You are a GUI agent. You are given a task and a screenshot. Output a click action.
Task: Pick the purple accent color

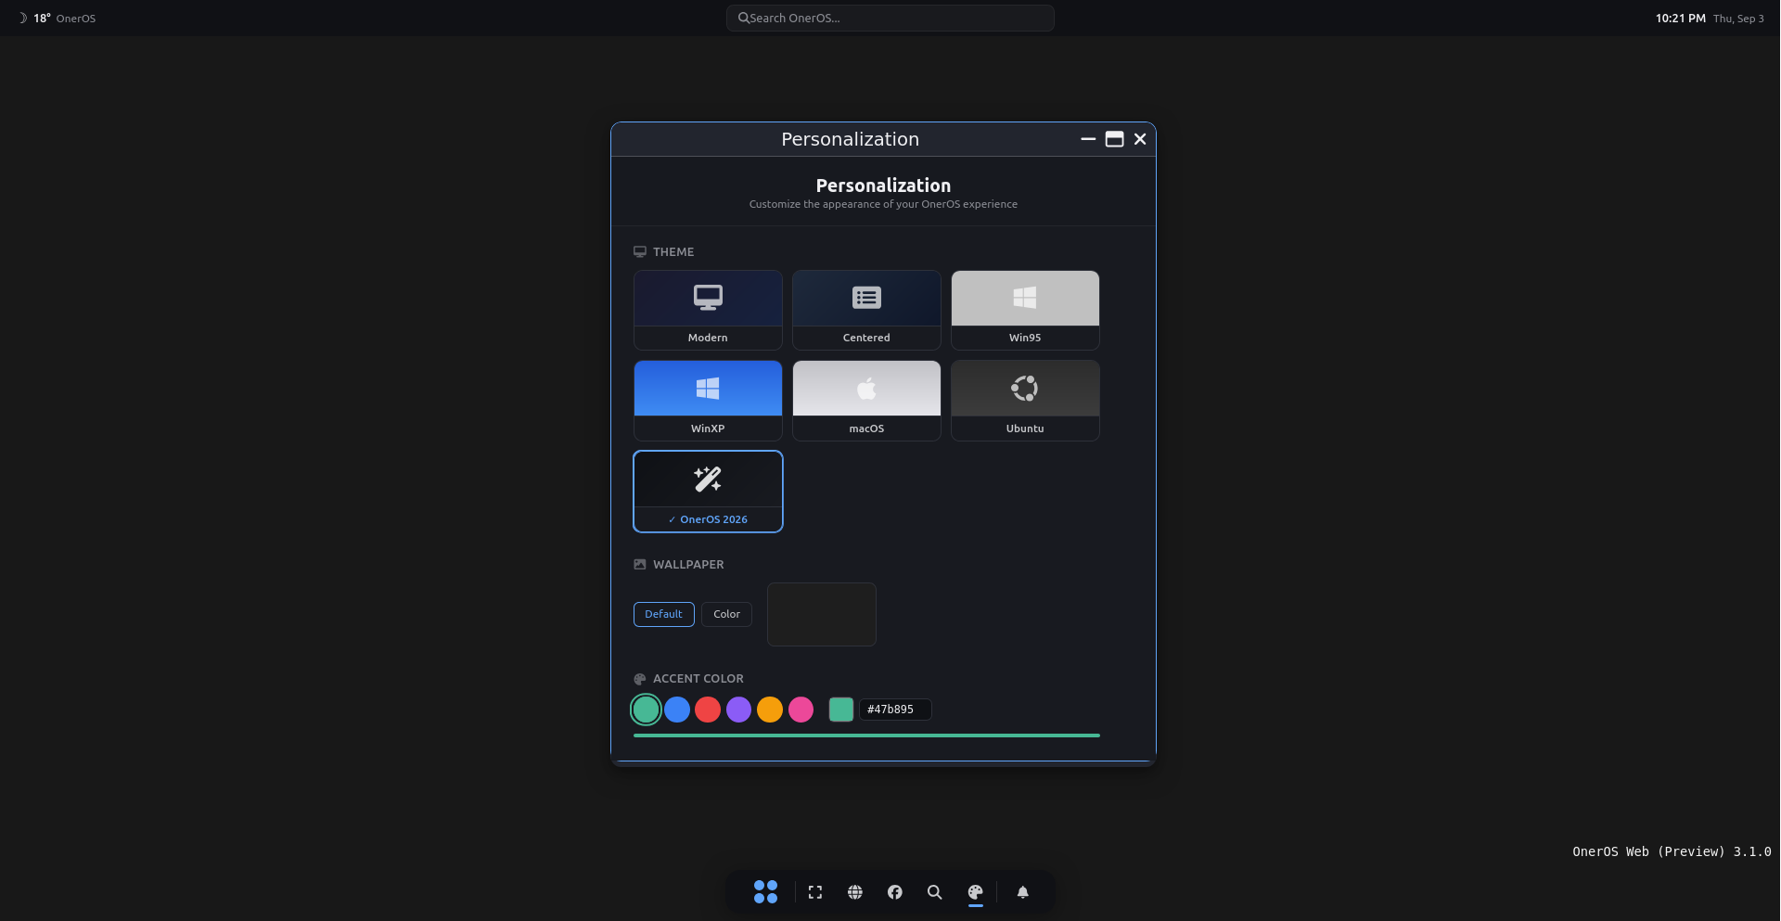click(738, 710)
